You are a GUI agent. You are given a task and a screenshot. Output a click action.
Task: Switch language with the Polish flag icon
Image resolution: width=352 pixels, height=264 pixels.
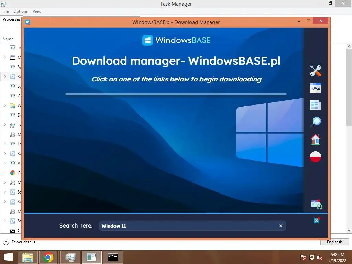pyautogui.click(x=316, y=157)
